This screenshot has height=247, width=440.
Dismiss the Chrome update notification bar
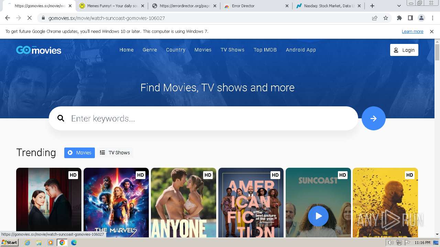(432, 31)
